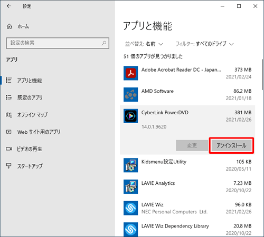Select the LAVIE Wiz Dependency Library name

click(175, 226)
